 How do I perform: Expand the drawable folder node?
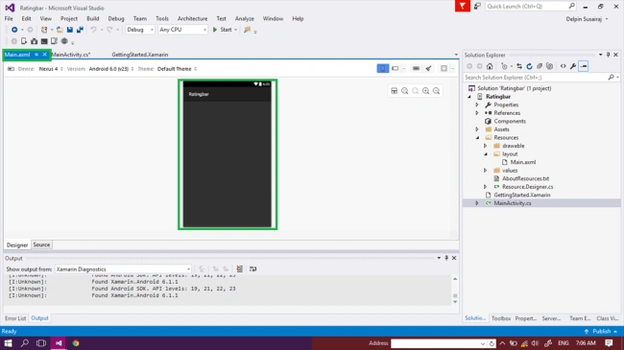pos(485,146)
